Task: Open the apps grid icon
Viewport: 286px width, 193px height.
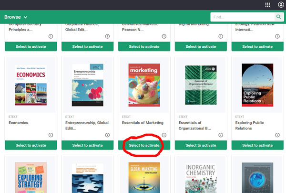Action: 267,5
